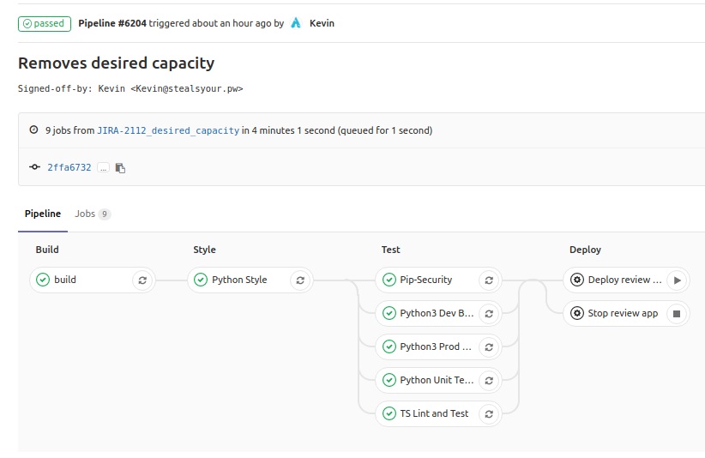Expand the commit message ellipsis

coord(104,167)
